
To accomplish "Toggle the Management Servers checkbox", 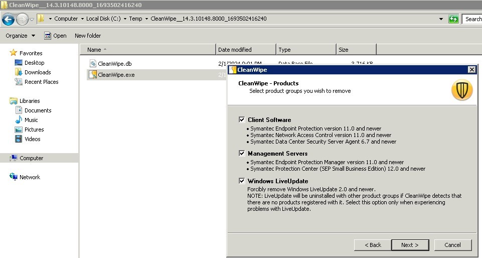I will [242, 154].
